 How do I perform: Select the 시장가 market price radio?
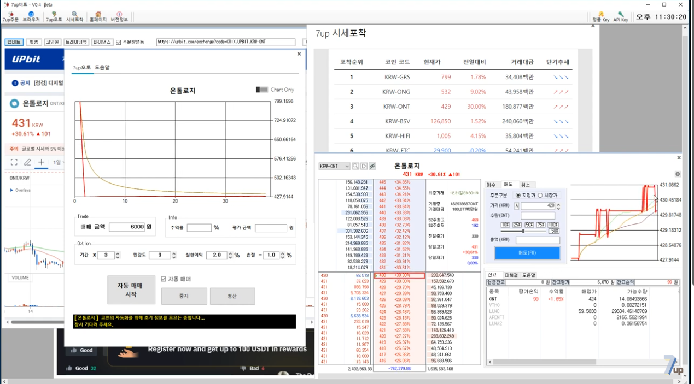point(540,196)
